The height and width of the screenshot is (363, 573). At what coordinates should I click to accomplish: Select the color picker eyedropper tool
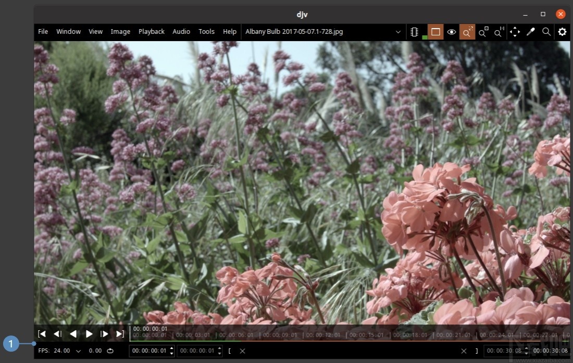click(531, 32)
